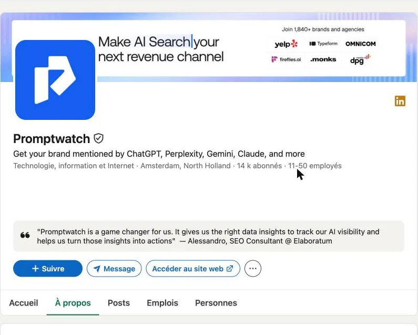Open the Personnes tab
Viewport: 418px width, 335px height.
(216, 303)
